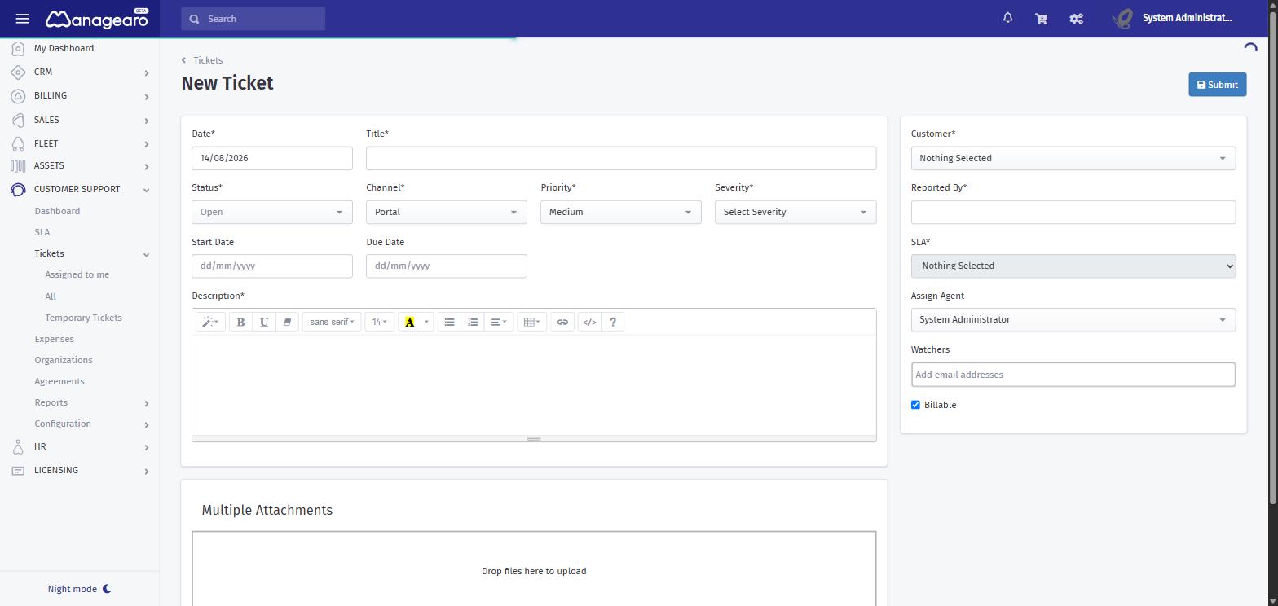Open the Select Severity dropdown
Screen dimensions: 1278x606
(795, 212)
